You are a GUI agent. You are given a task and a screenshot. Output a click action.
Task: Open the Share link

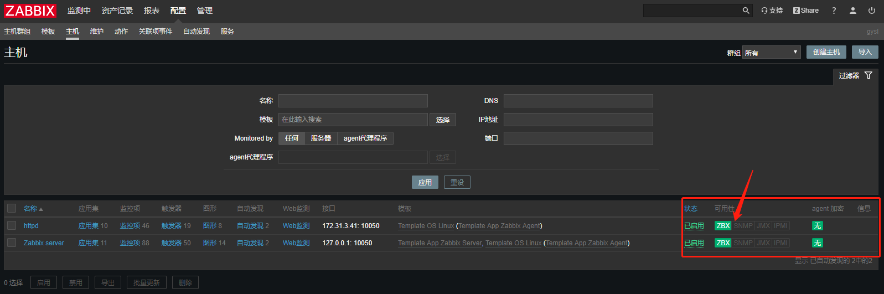coord(806,11)
